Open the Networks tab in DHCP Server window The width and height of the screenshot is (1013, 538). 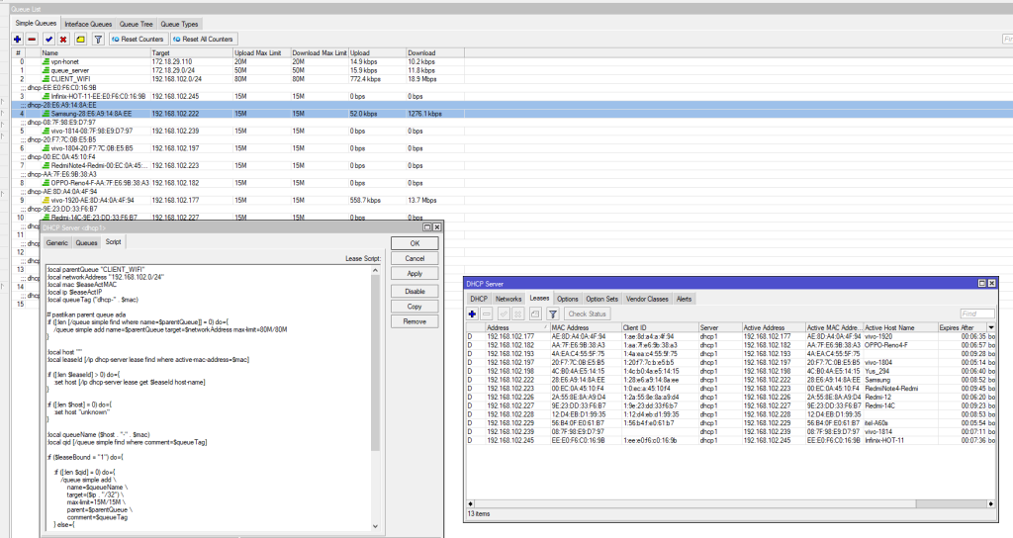[508, 299]
